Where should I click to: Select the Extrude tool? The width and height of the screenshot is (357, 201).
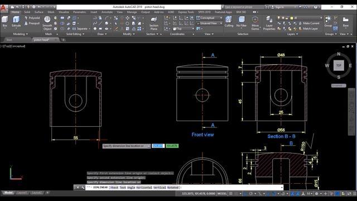pyautogui.click(x=16, y=22)
